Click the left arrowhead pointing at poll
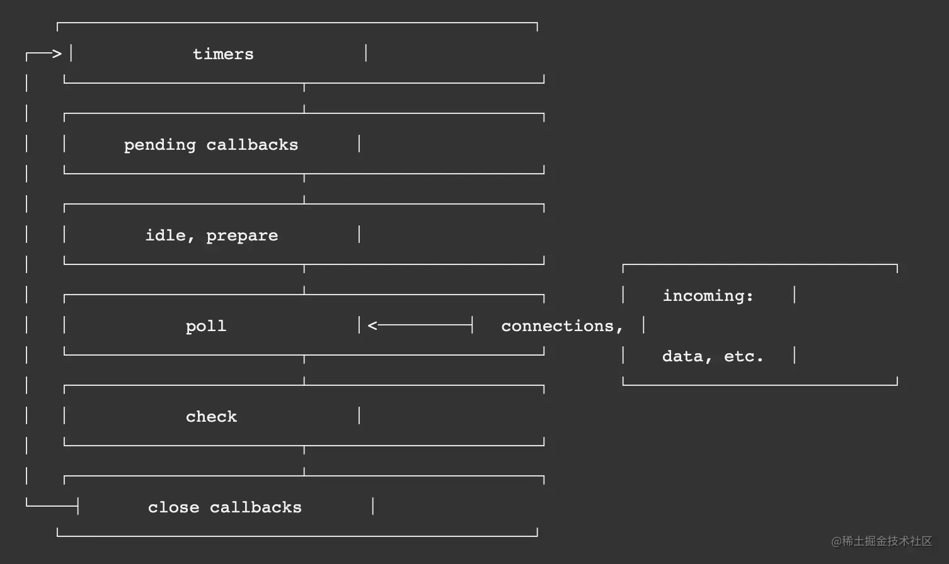The width and height of the screenshot is (949, 564). (372, 325)
